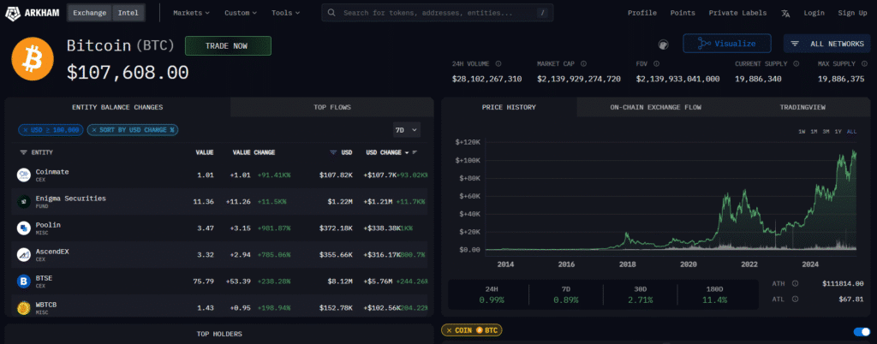Click the Sign Up link
Image resolution: width=877 pixels, height=344 pixels.
[x=852, y=13]
